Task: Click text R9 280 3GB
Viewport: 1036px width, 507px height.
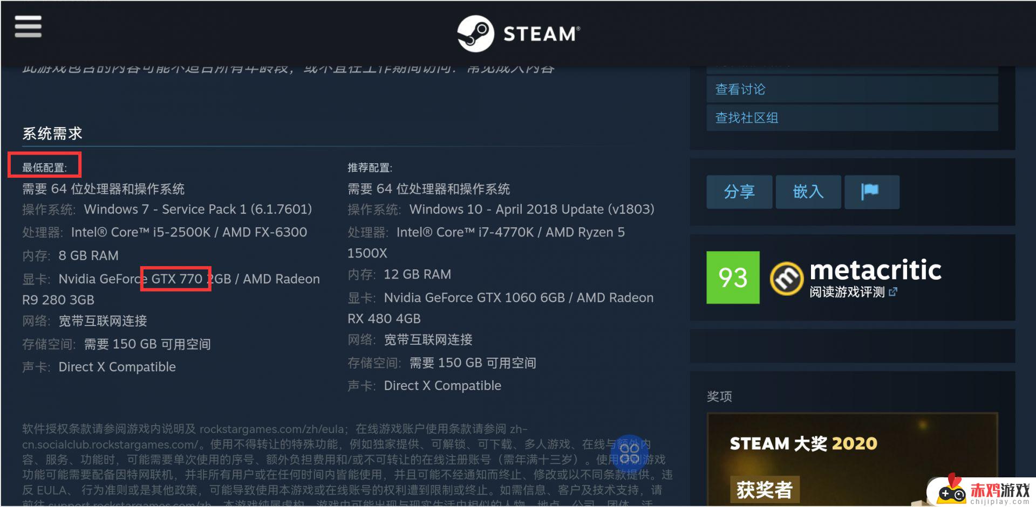Action: [x=58, y=300]
